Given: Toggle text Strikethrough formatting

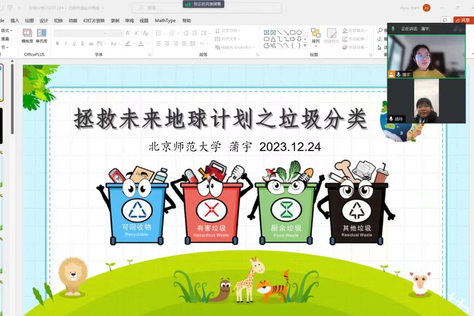Looking at the screenshot, I should click(91, 44).
